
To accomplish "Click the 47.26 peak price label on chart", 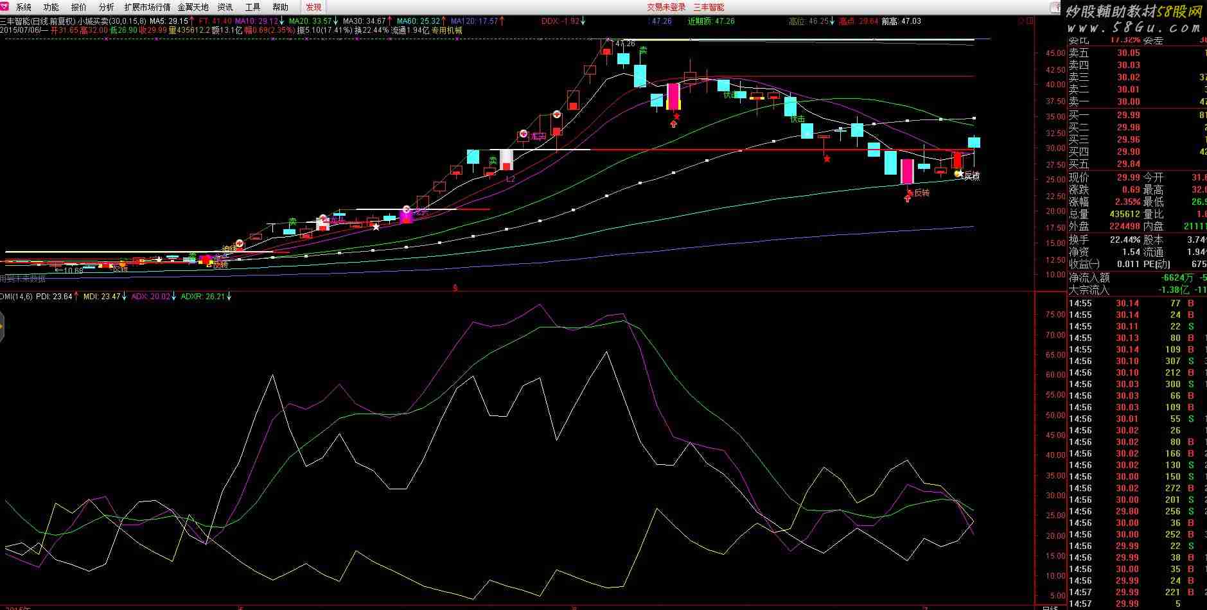I will (x=625, y=44).
